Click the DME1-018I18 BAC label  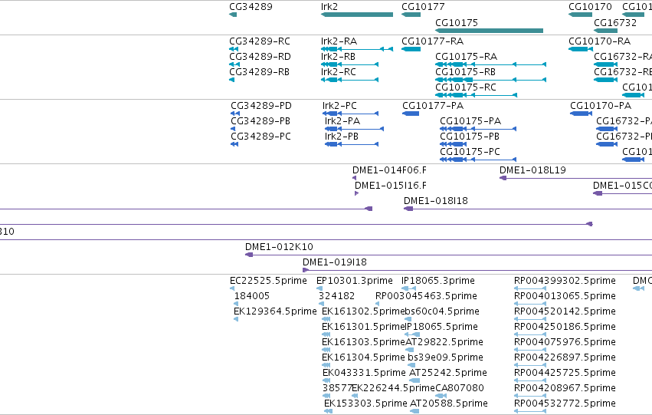pyautogui.click(x=436, y=201)
